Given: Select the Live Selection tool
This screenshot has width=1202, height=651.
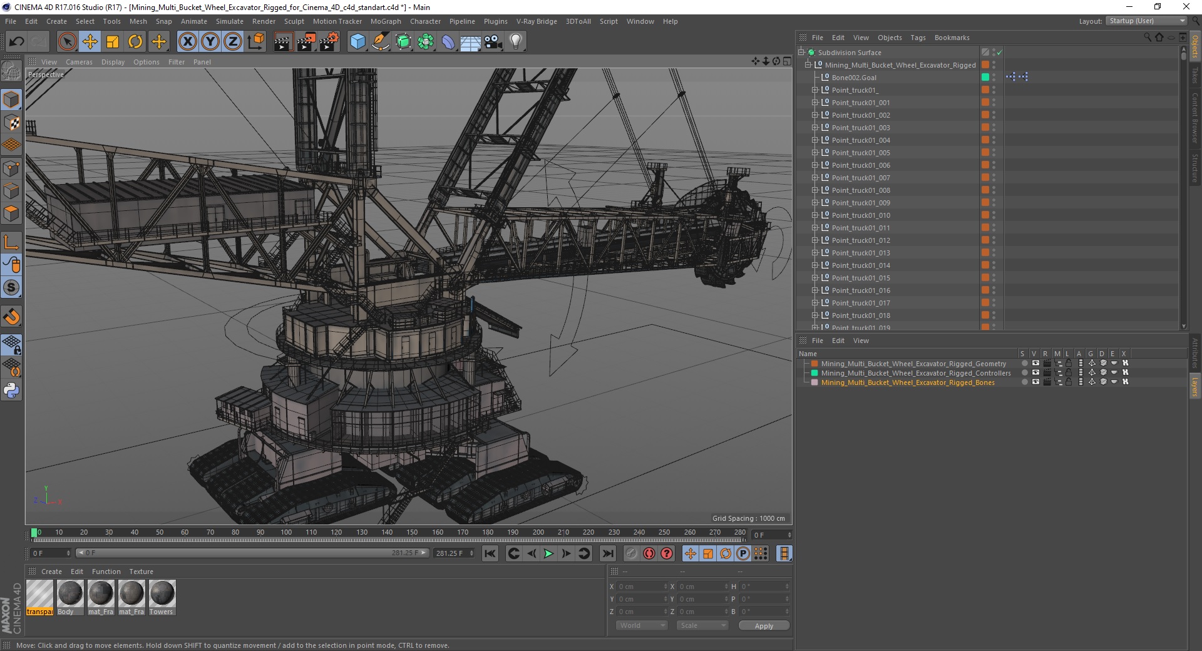Looking at the screenshot, I should point(67,42).
